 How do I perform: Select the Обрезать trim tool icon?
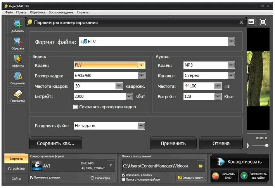point(17,42)
